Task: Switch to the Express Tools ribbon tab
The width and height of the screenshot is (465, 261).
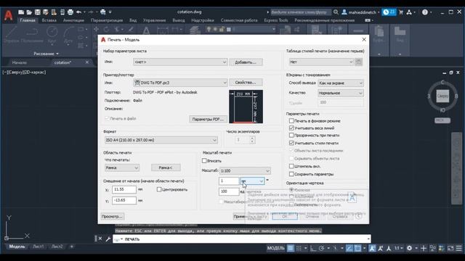Action: tap(276, 20)
